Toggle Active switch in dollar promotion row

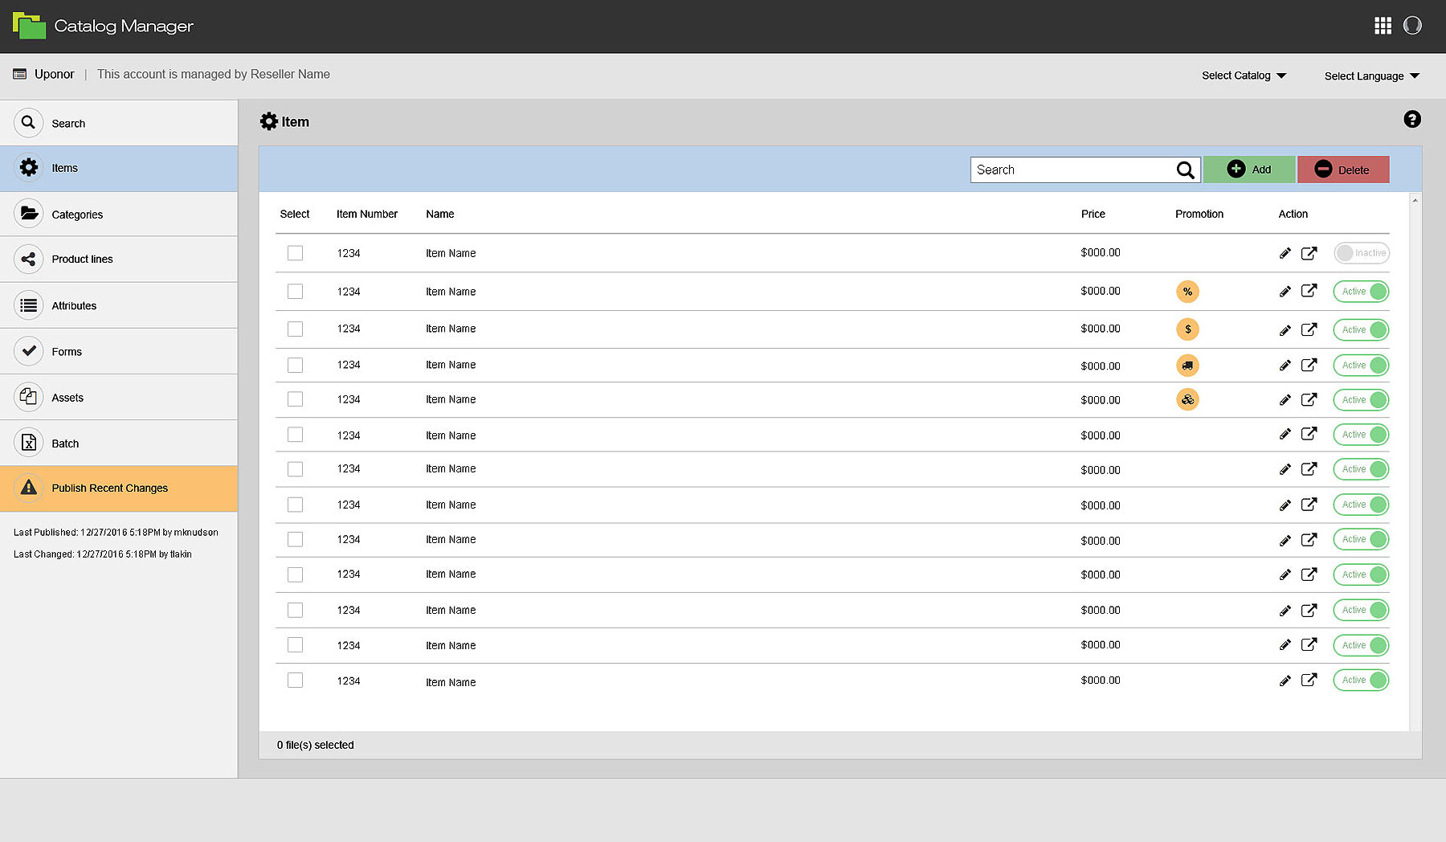tap(1361, 329)
